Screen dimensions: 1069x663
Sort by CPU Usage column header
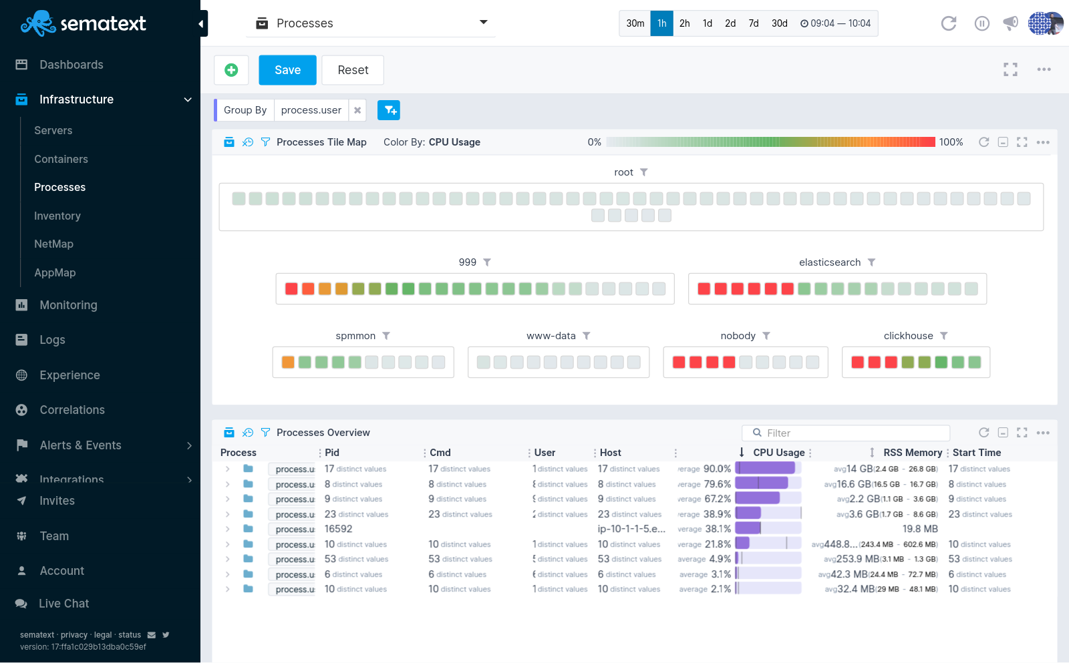(x=778, y=453)
